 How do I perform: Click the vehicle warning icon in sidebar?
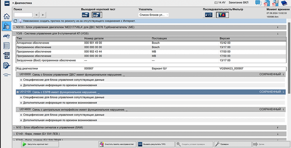click(x=6, y=36)
